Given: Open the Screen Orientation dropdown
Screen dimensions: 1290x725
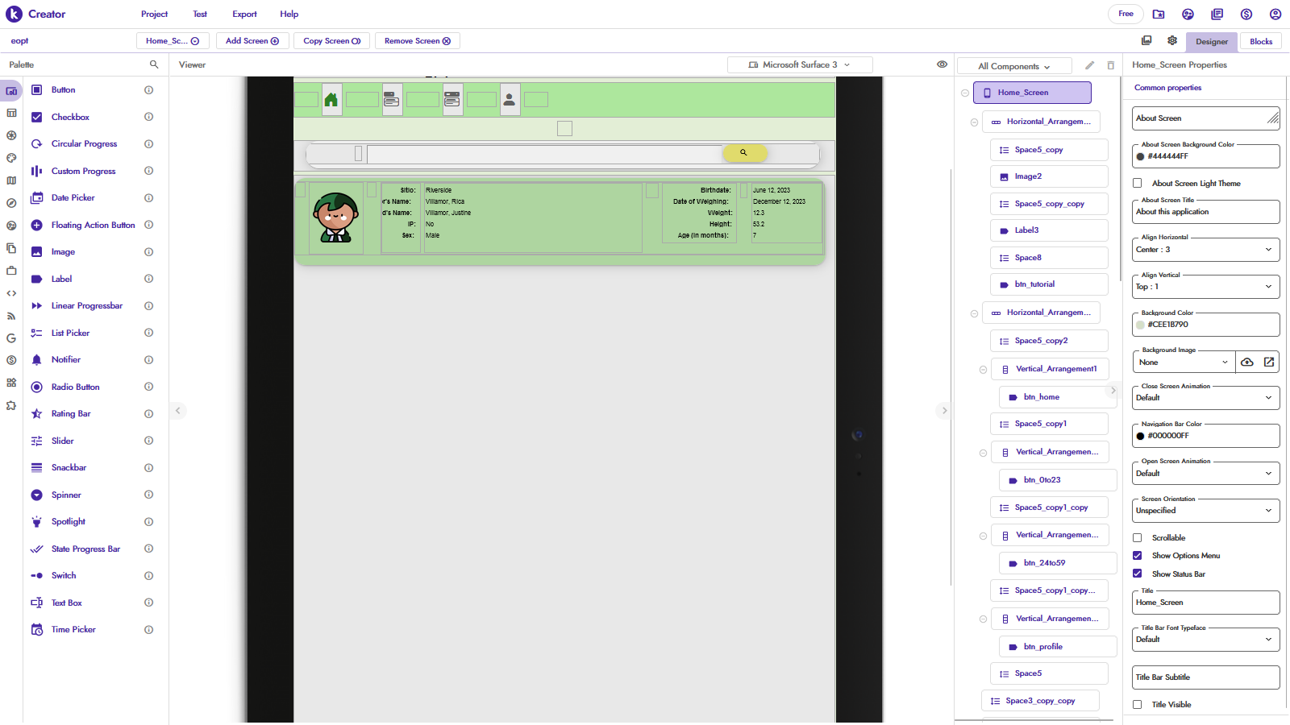Looking at the screenshot, I should tap(1205, 511).
